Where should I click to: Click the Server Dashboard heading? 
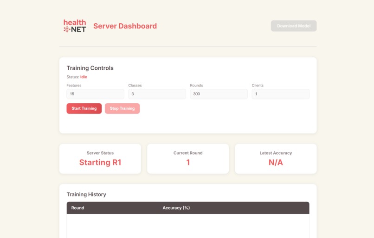pyautogui.click(x=125, y=26)
